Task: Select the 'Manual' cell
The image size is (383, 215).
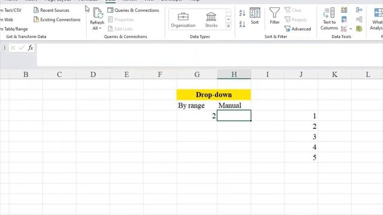Action: click(x=234, y=105)
